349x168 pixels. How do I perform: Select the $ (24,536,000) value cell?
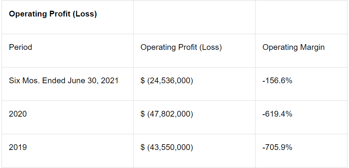[x=167, y=81]
